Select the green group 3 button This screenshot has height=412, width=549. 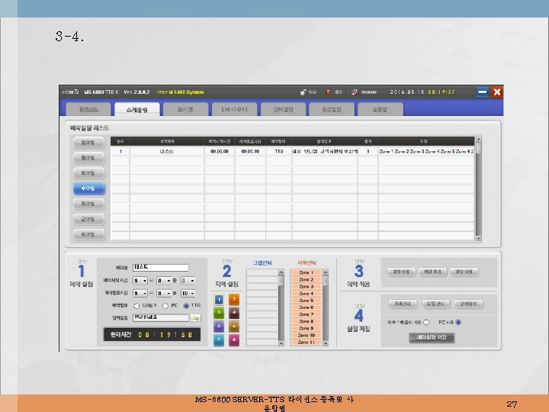pyautogui.click(x=219, y=313)
